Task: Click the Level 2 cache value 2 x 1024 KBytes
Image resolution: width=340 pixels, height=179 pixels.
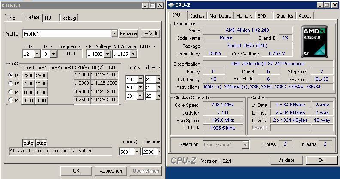Action: coord(290,120)
